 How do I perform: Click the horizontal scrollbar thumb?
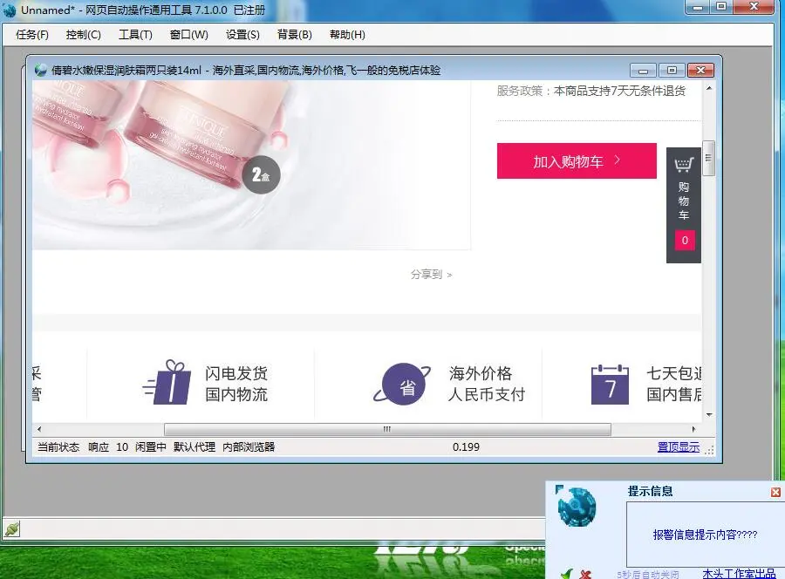click(x=387, y=429)
